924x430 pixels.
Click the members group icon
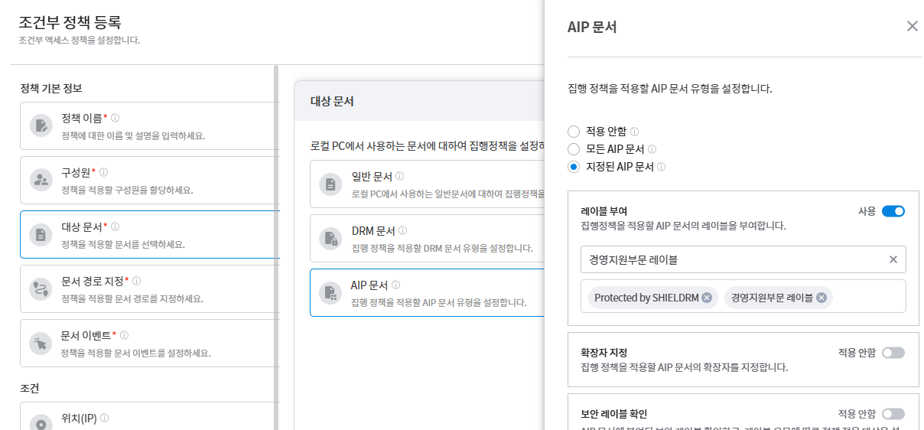tap(40, 180)
